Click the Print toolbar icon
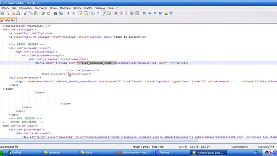The width and height of the screenshot is (277, 156). pyautogui.click(x=18, y=13)
